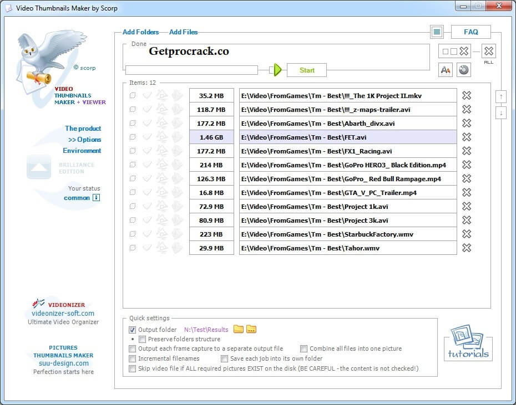This screenshot has height=405, width=516.
Task: Click the 1.46 GB size cell
Action: click(211, 137)
